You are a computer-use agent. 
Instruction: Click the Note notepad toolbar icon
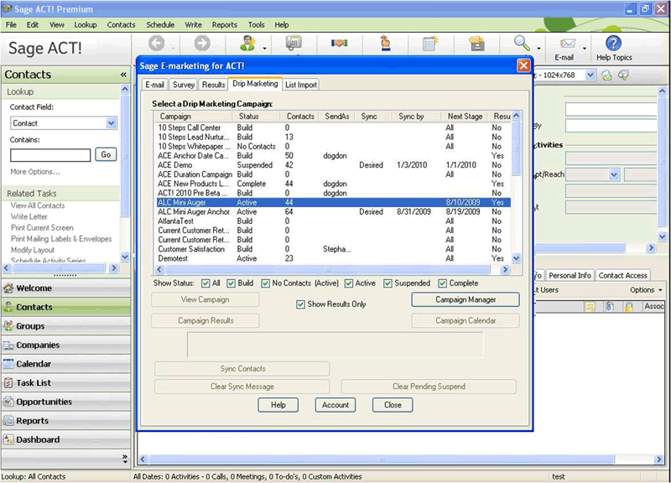click(x=430, y=44)
